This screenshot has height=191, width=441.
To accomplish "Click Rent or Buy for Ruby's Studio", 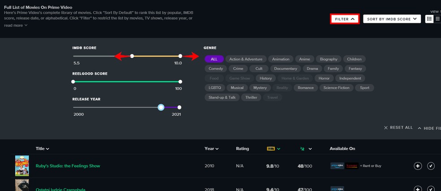I will pos(370,166).
